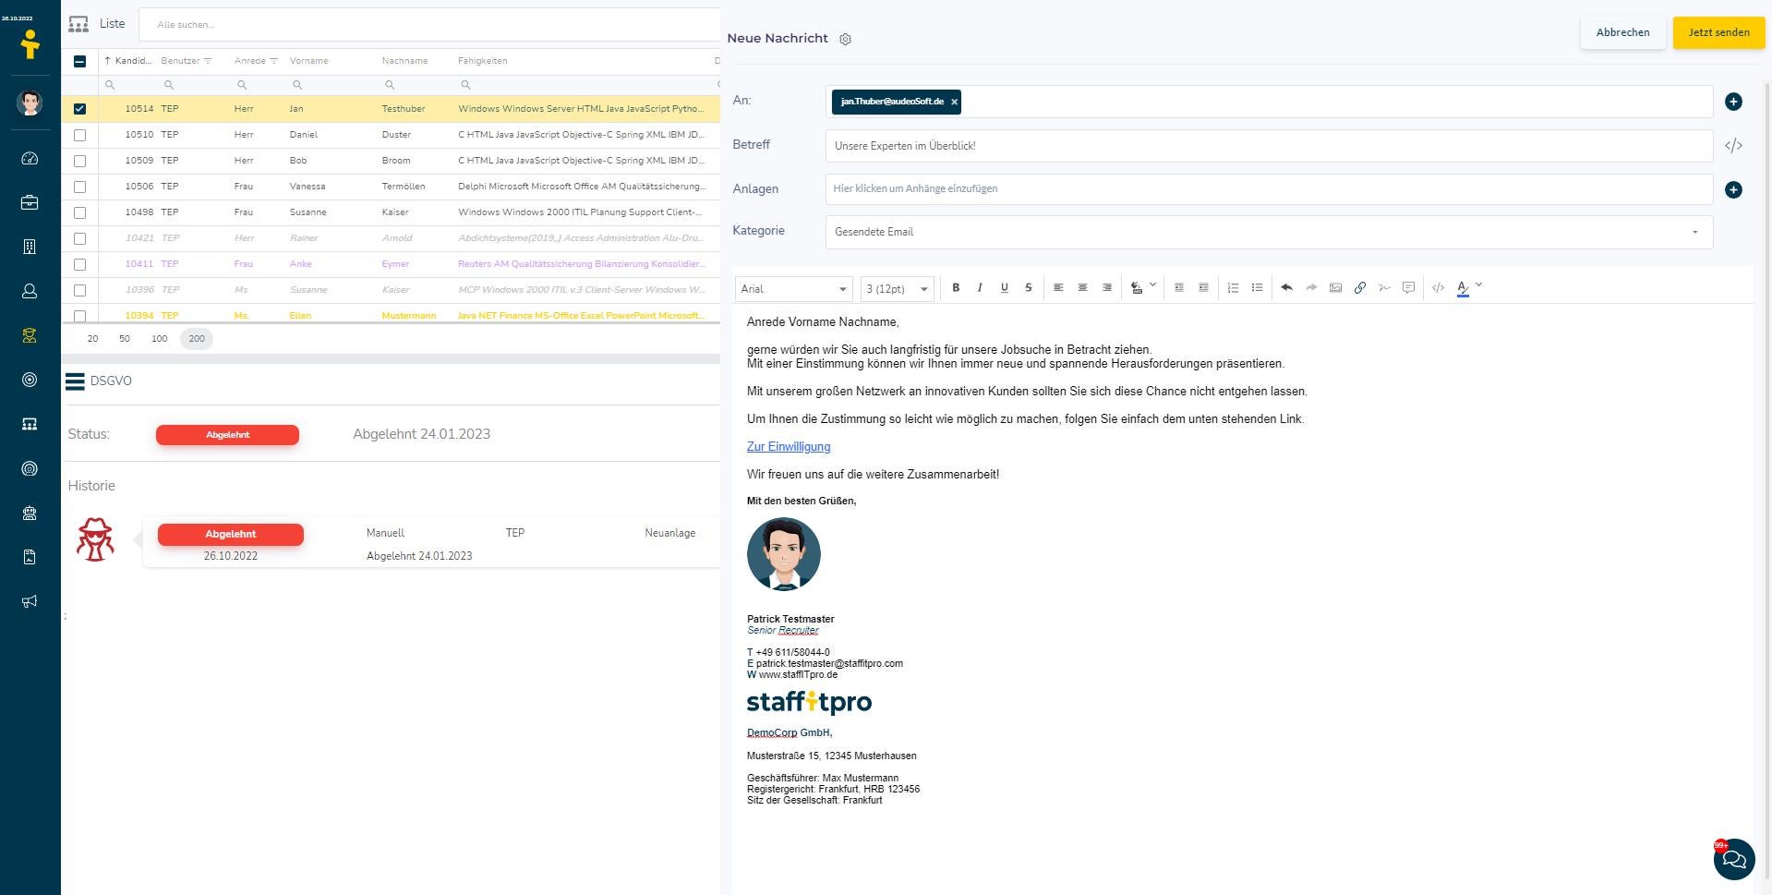
Task: Switch the list page size to 100
Action: (x=160, y=338)
